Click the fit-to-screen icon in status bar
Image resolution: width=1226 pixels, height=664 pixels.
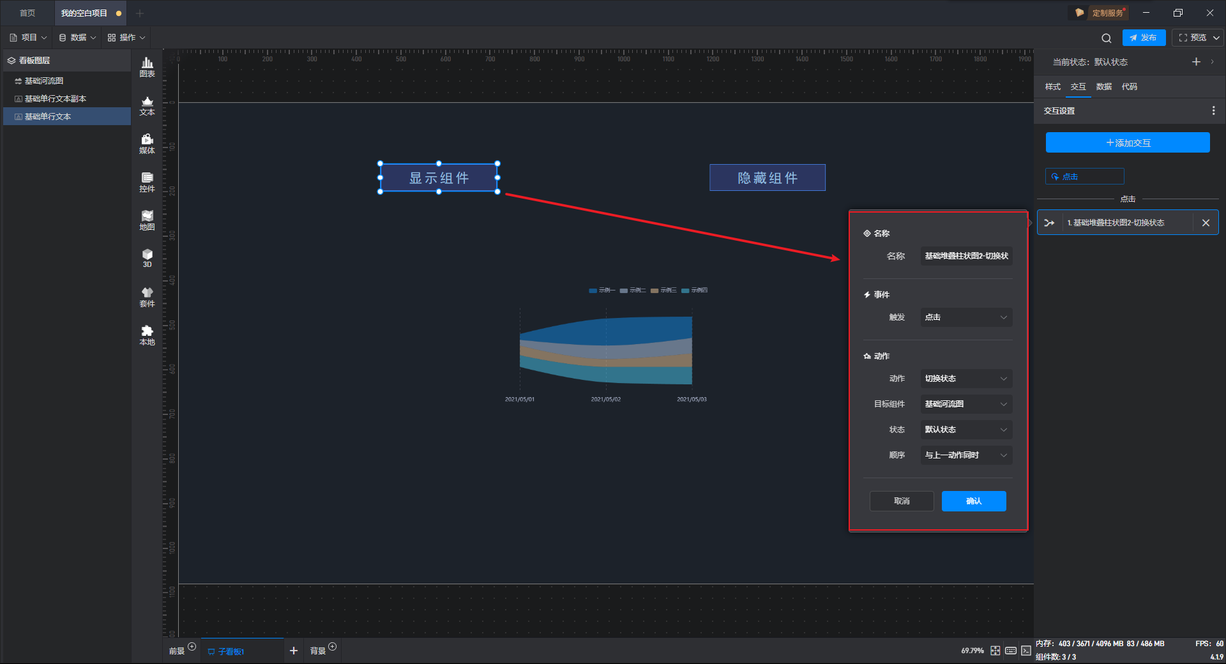[995, 651]
